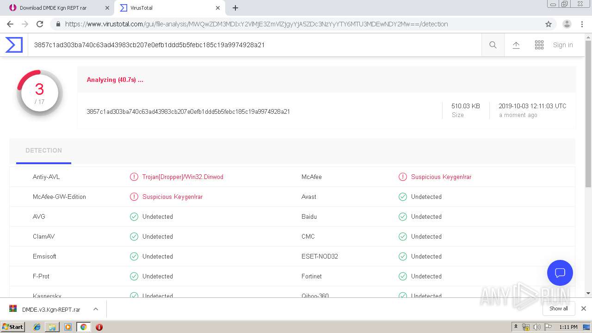The image size is (592, 333).
Task: Click the ESET-NOD32 undetected check icon
Action: pyautogui.click(x=403, y=256)
